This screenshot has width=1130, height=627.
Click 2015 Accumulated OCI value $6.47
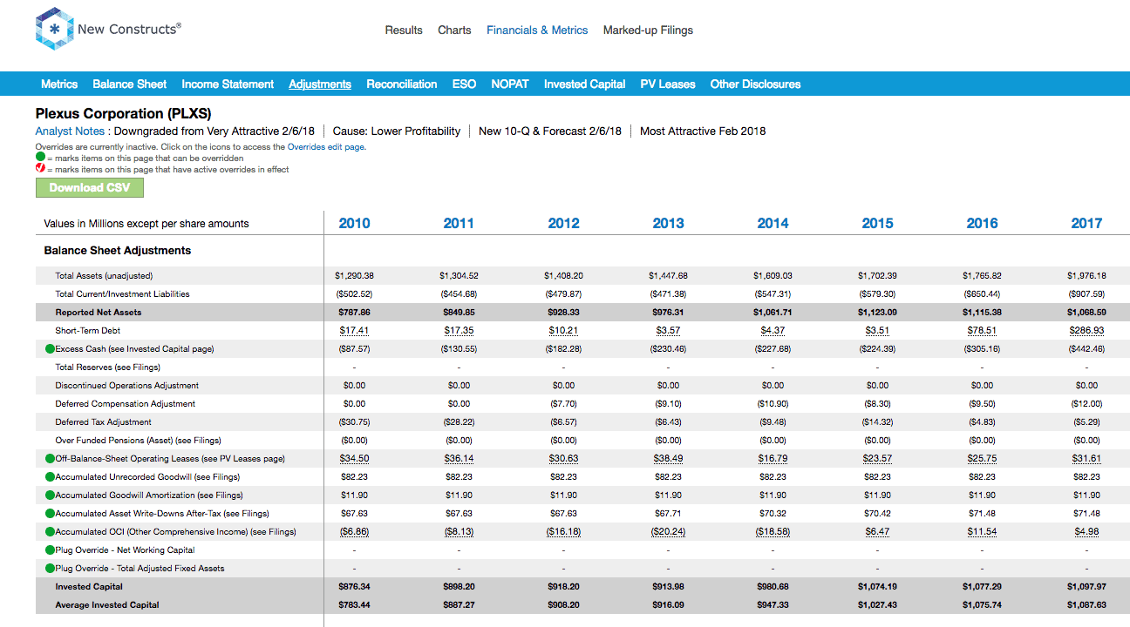coord(877,532)
